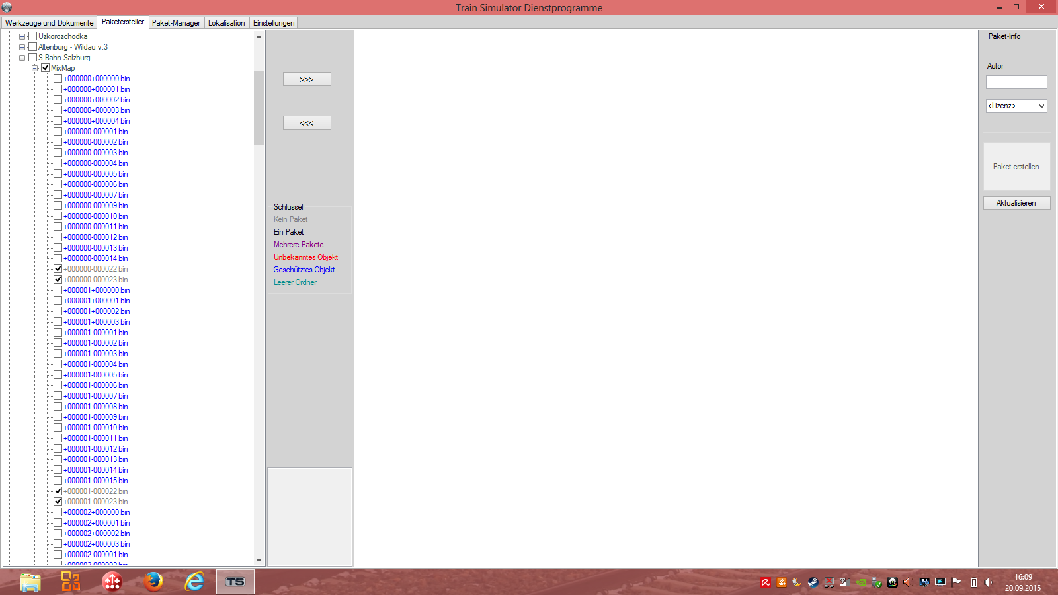This screenshot has height=595, width=1058.
Task: Uncheck the +000000-000022.bin checkbox
Action: tap(58, 269)
